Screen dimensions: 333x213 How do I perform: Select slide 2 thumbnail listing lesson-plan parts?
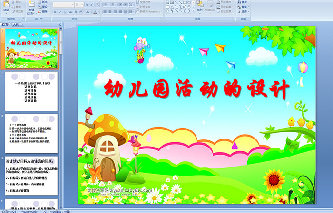pyautogui.click(x=31, y=91)
